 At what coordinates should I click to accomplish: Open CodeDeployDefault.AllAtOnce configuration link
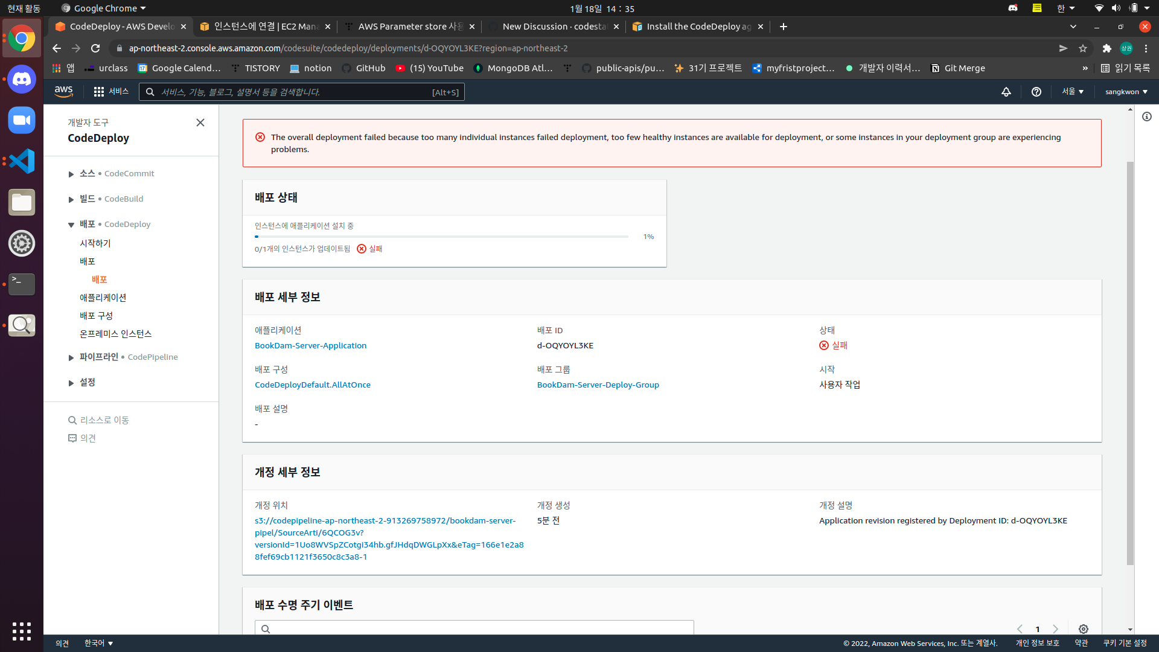(x=313, y=385)
